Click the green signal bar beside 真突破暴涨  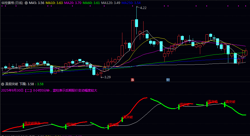point(23,125)
